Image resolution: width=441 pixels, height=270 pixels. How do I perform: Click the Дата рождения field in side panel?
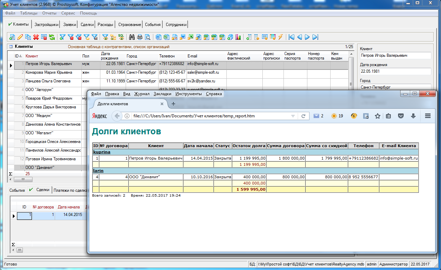tap(396, 71)
